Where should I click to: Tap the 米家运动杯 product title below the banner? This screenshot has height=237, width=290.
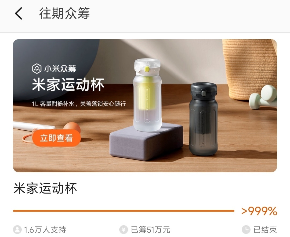pos(45,188)
